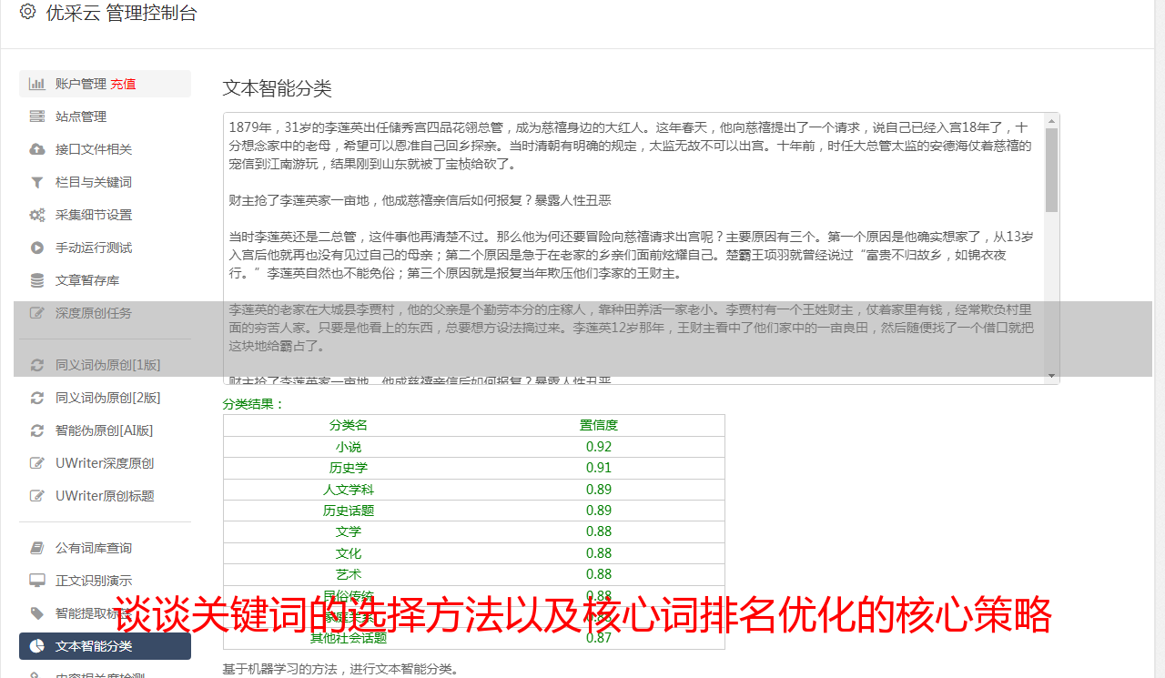This screenshot has height=678, width=1165.
Task: Click the filter icon for 栏目与关键词
Action: [x=37, y=182]
